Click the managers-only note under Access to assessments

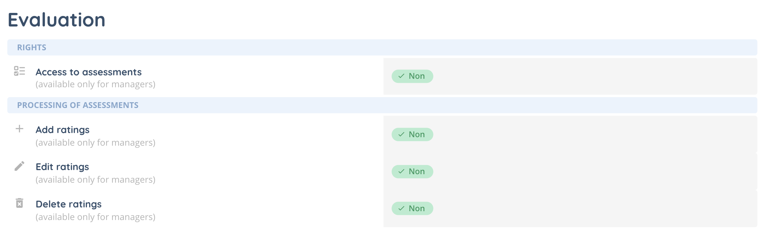pyautogui.click(x=96, y=84)
